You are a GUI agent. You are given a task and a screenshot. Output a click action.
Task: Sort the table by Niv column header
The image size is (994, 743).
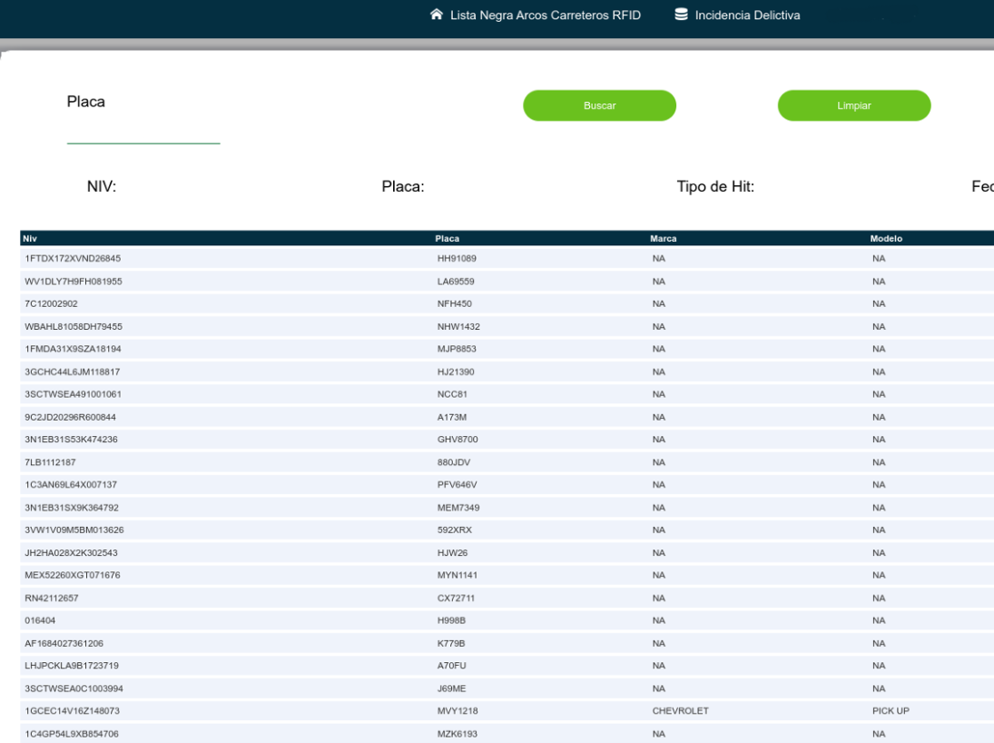coord(30,239)
